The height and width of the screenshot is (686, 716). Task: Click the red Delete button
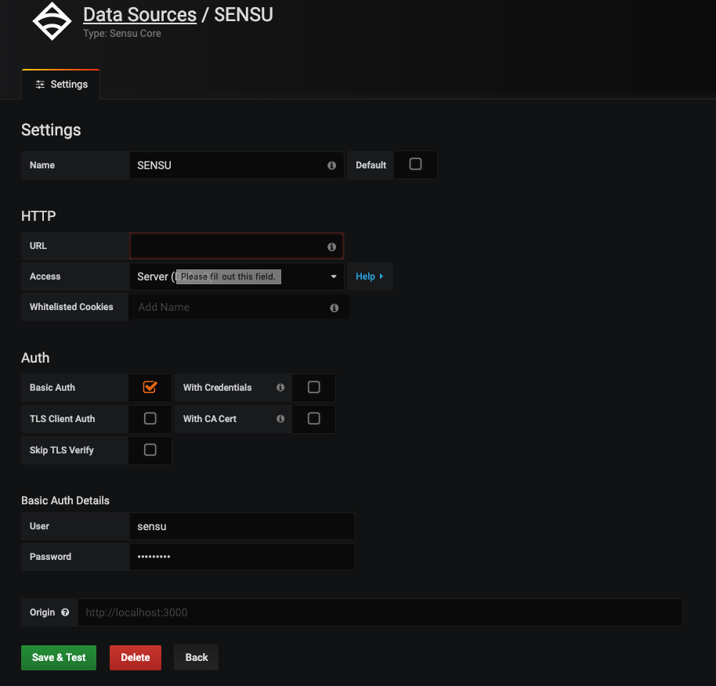[x=136, y=658]
